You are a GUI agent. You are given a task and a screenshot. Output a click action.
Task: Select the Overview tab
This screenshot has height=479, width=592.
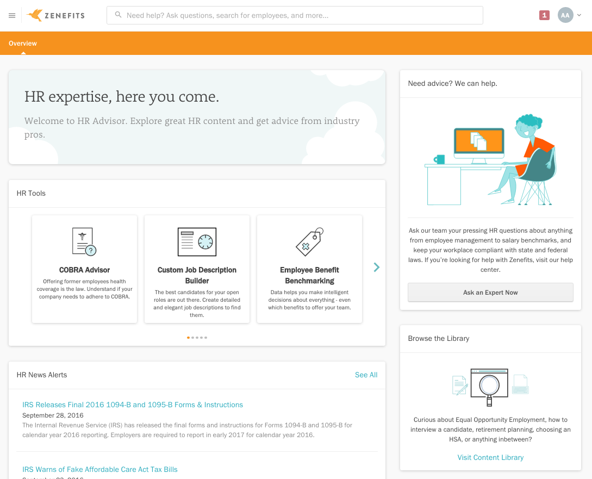tap(23, 43)
